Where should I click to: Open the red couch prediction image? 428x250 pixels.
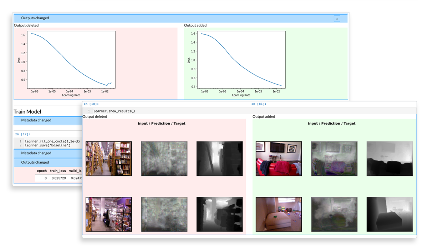(x=334, y=159)
